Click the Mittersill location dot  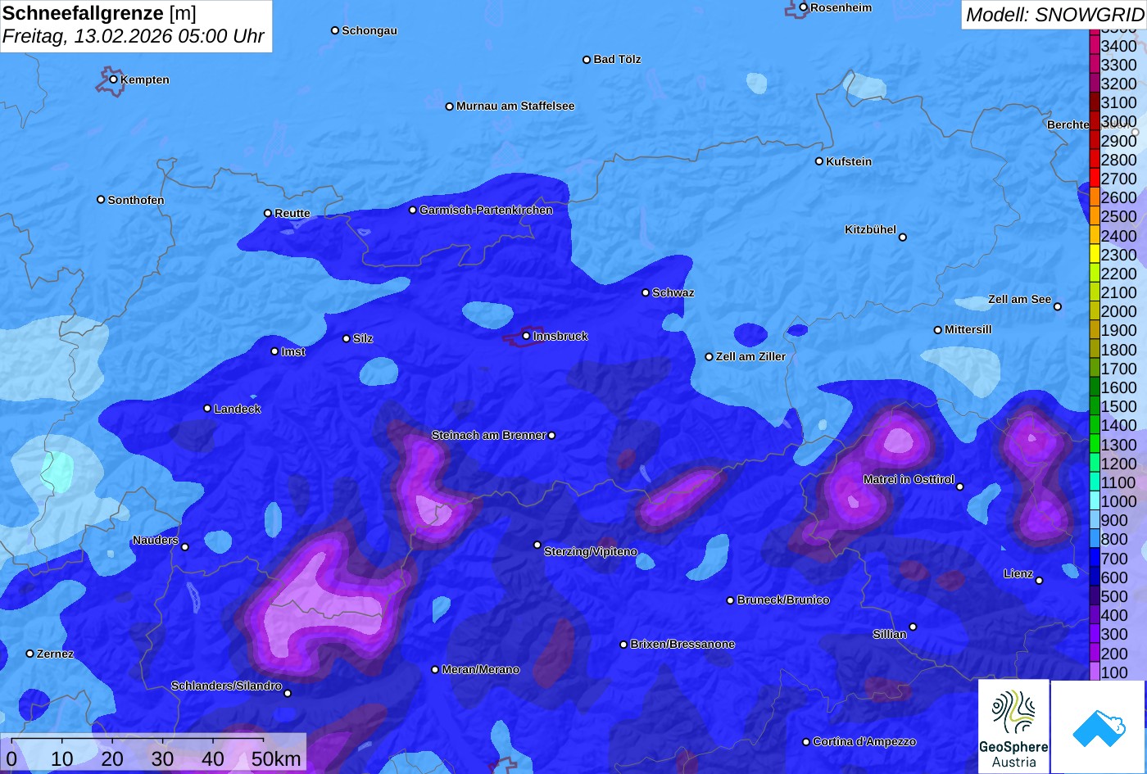click(x=938, y=330)
